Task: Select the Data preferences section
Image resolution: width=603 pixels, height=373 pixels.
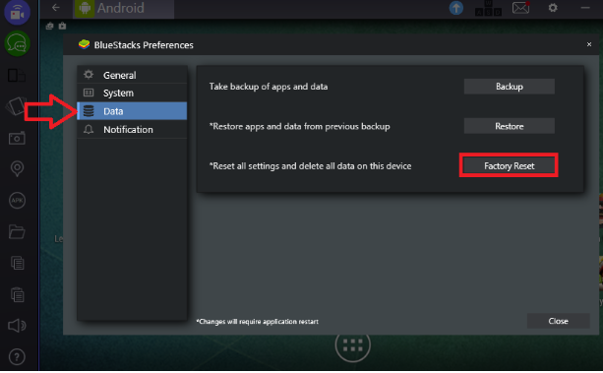Action: pyautogui.click(x=132, y=111)
